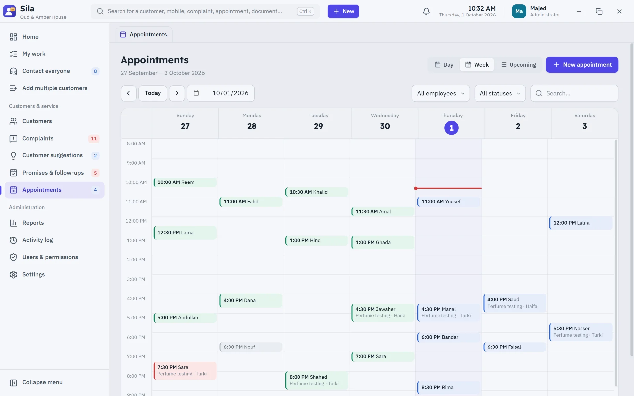This screenshot has height=396, width=634.
Task: Open Contact everyone headset item
Action: pyautogui.click(x=54, y=71)
